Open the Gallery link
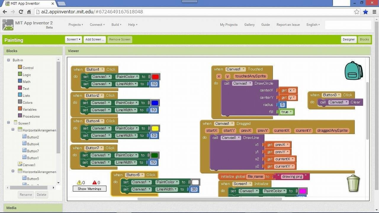This screenshot has height=213, width=379. tap(249, 25)
